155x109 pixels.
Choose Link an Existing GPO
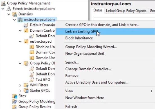point(105,31)
